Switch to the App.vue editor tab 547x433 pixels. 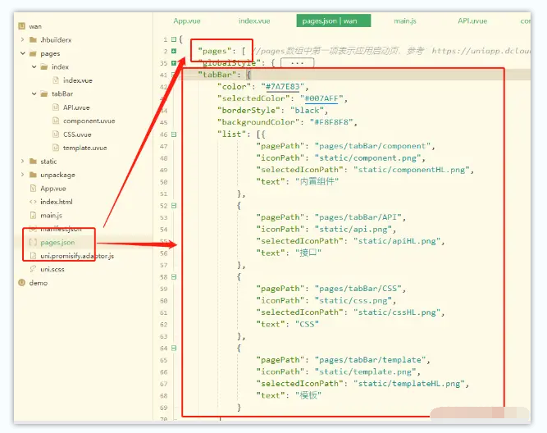[x=187, y=20]
